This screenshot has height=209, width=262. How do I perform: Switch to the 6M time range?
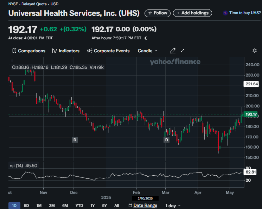click(x=65, y=205)
